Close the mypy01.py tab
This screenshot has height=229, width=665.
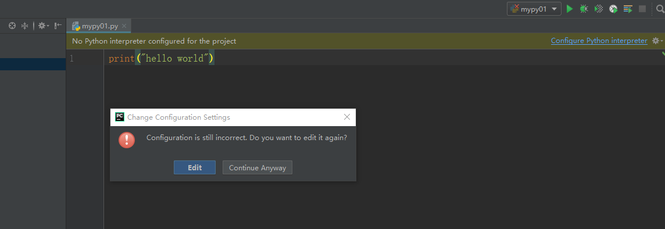pos(124,26)
